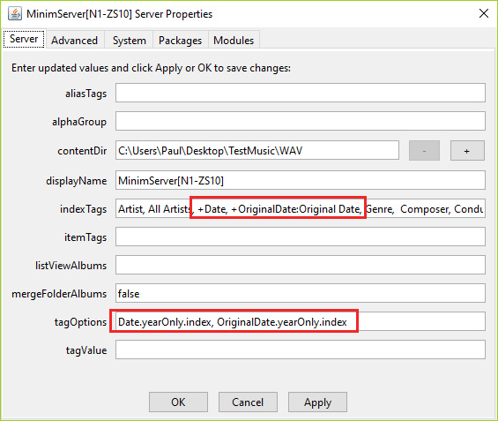Click Apply to save changes
498x421 pixels.
(x=317, y=402)
